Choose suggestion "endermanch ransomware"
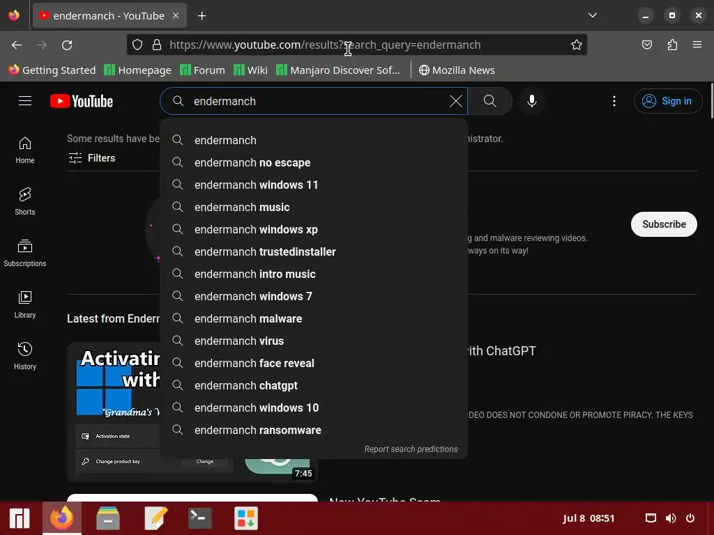 [314, 430]
